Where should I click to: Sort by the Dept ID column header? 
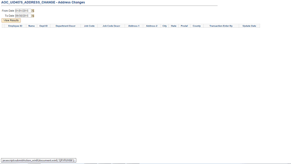(x=44, y=26)
